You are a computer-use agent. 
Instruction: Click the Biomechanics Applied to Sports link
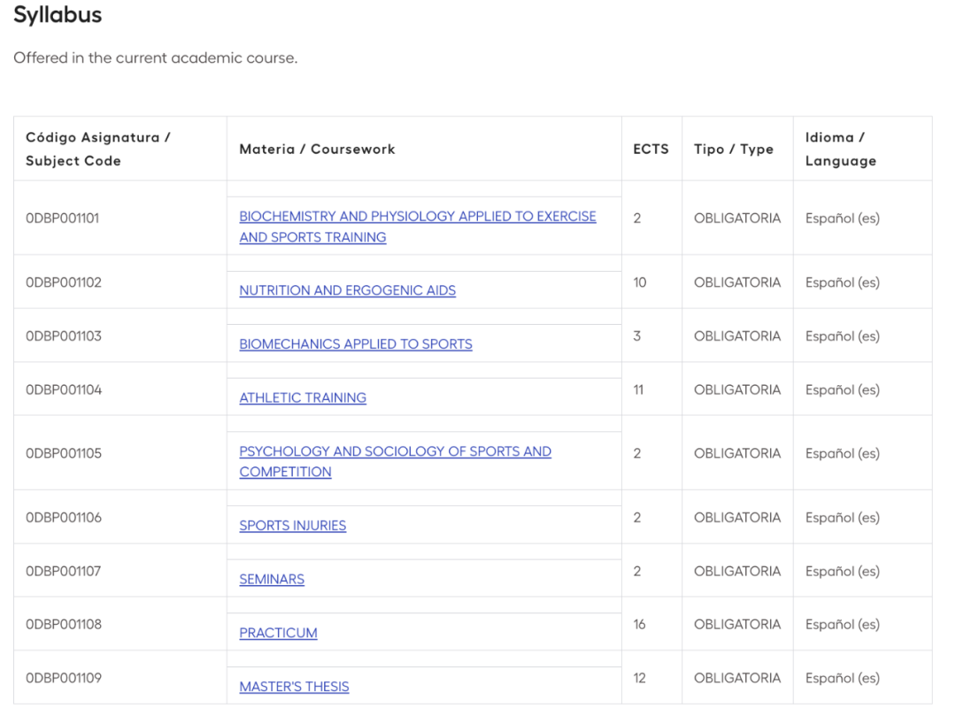355,344
